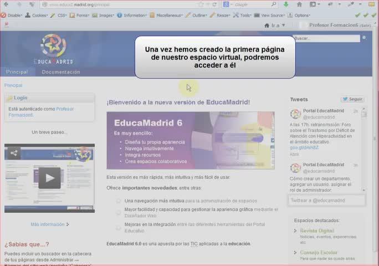Click the EducaMadrid 6 promotional banner
This screenshot has width=379, height=266.
pos(191,140)
